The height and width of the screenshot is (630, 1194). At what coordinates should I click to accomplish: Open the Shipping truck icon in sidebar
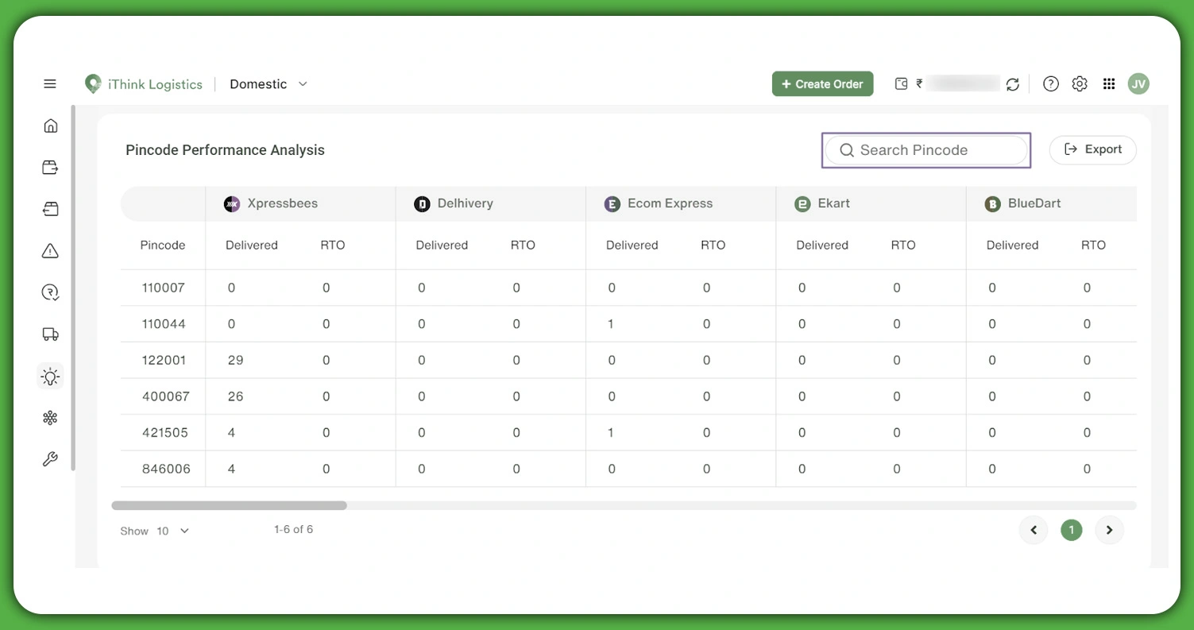(x=50, y=334)
